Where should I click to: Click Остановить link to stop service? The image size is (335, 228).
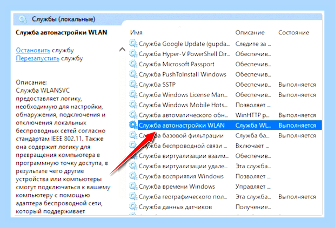tap(33, 50)
